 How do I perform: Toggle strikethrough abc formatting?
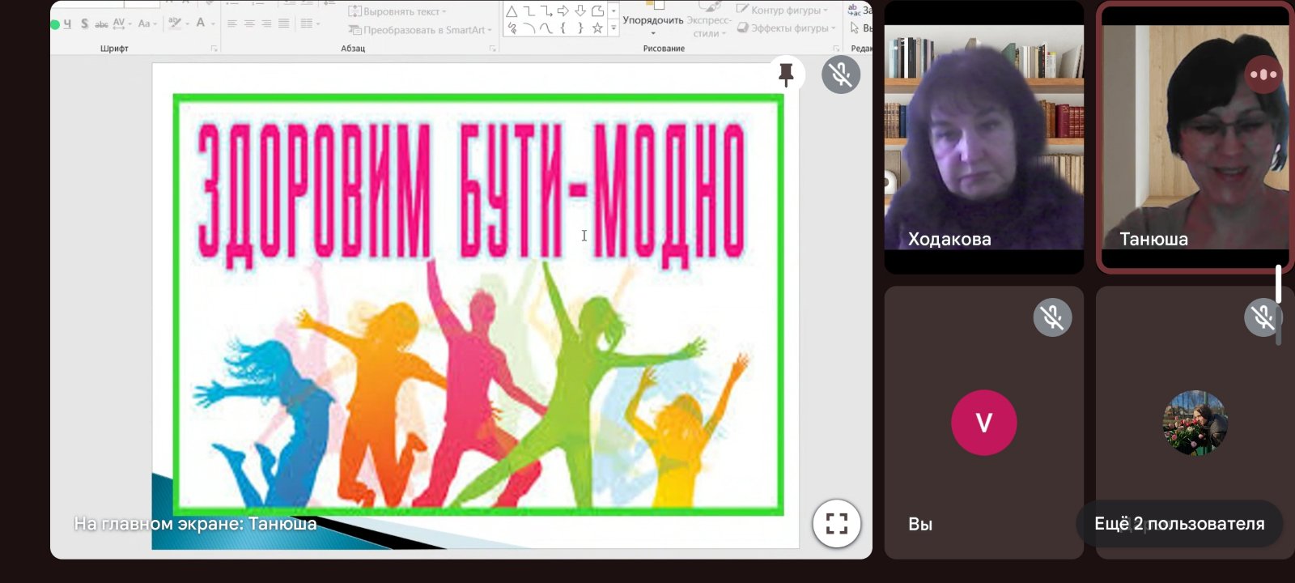(101, 24)
